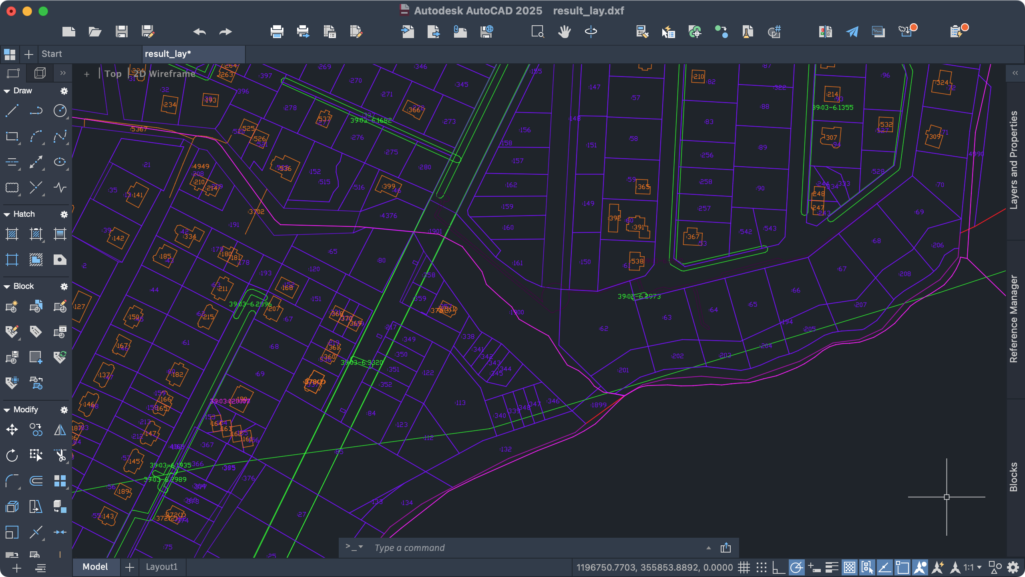Image resolution: width=1025 pixels, height=577 pixels.
Task: Open a drawing with the Open folder icon
Action: [95, 32]
